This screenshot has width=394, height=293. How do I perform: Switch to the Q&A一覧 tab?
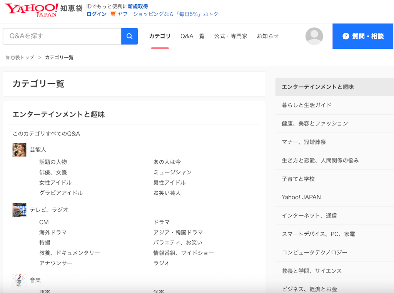coord(192,36)
